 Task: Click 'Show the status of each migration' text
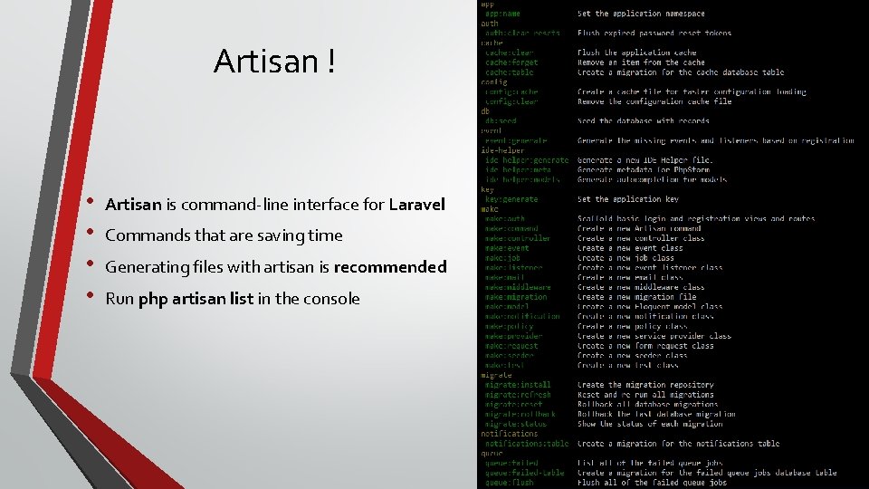650,424
